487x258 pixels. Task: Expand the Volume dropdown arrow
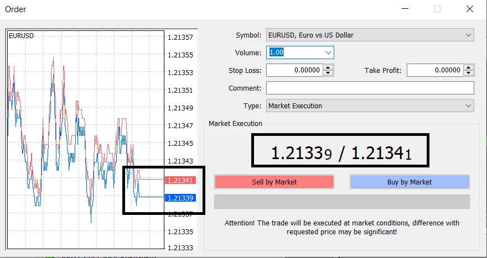(328, 53)
